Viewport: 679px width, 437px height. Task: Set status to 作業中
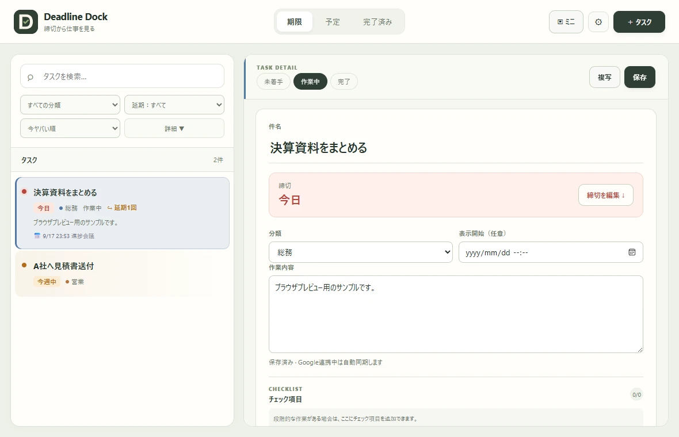[x=310, y=81]
